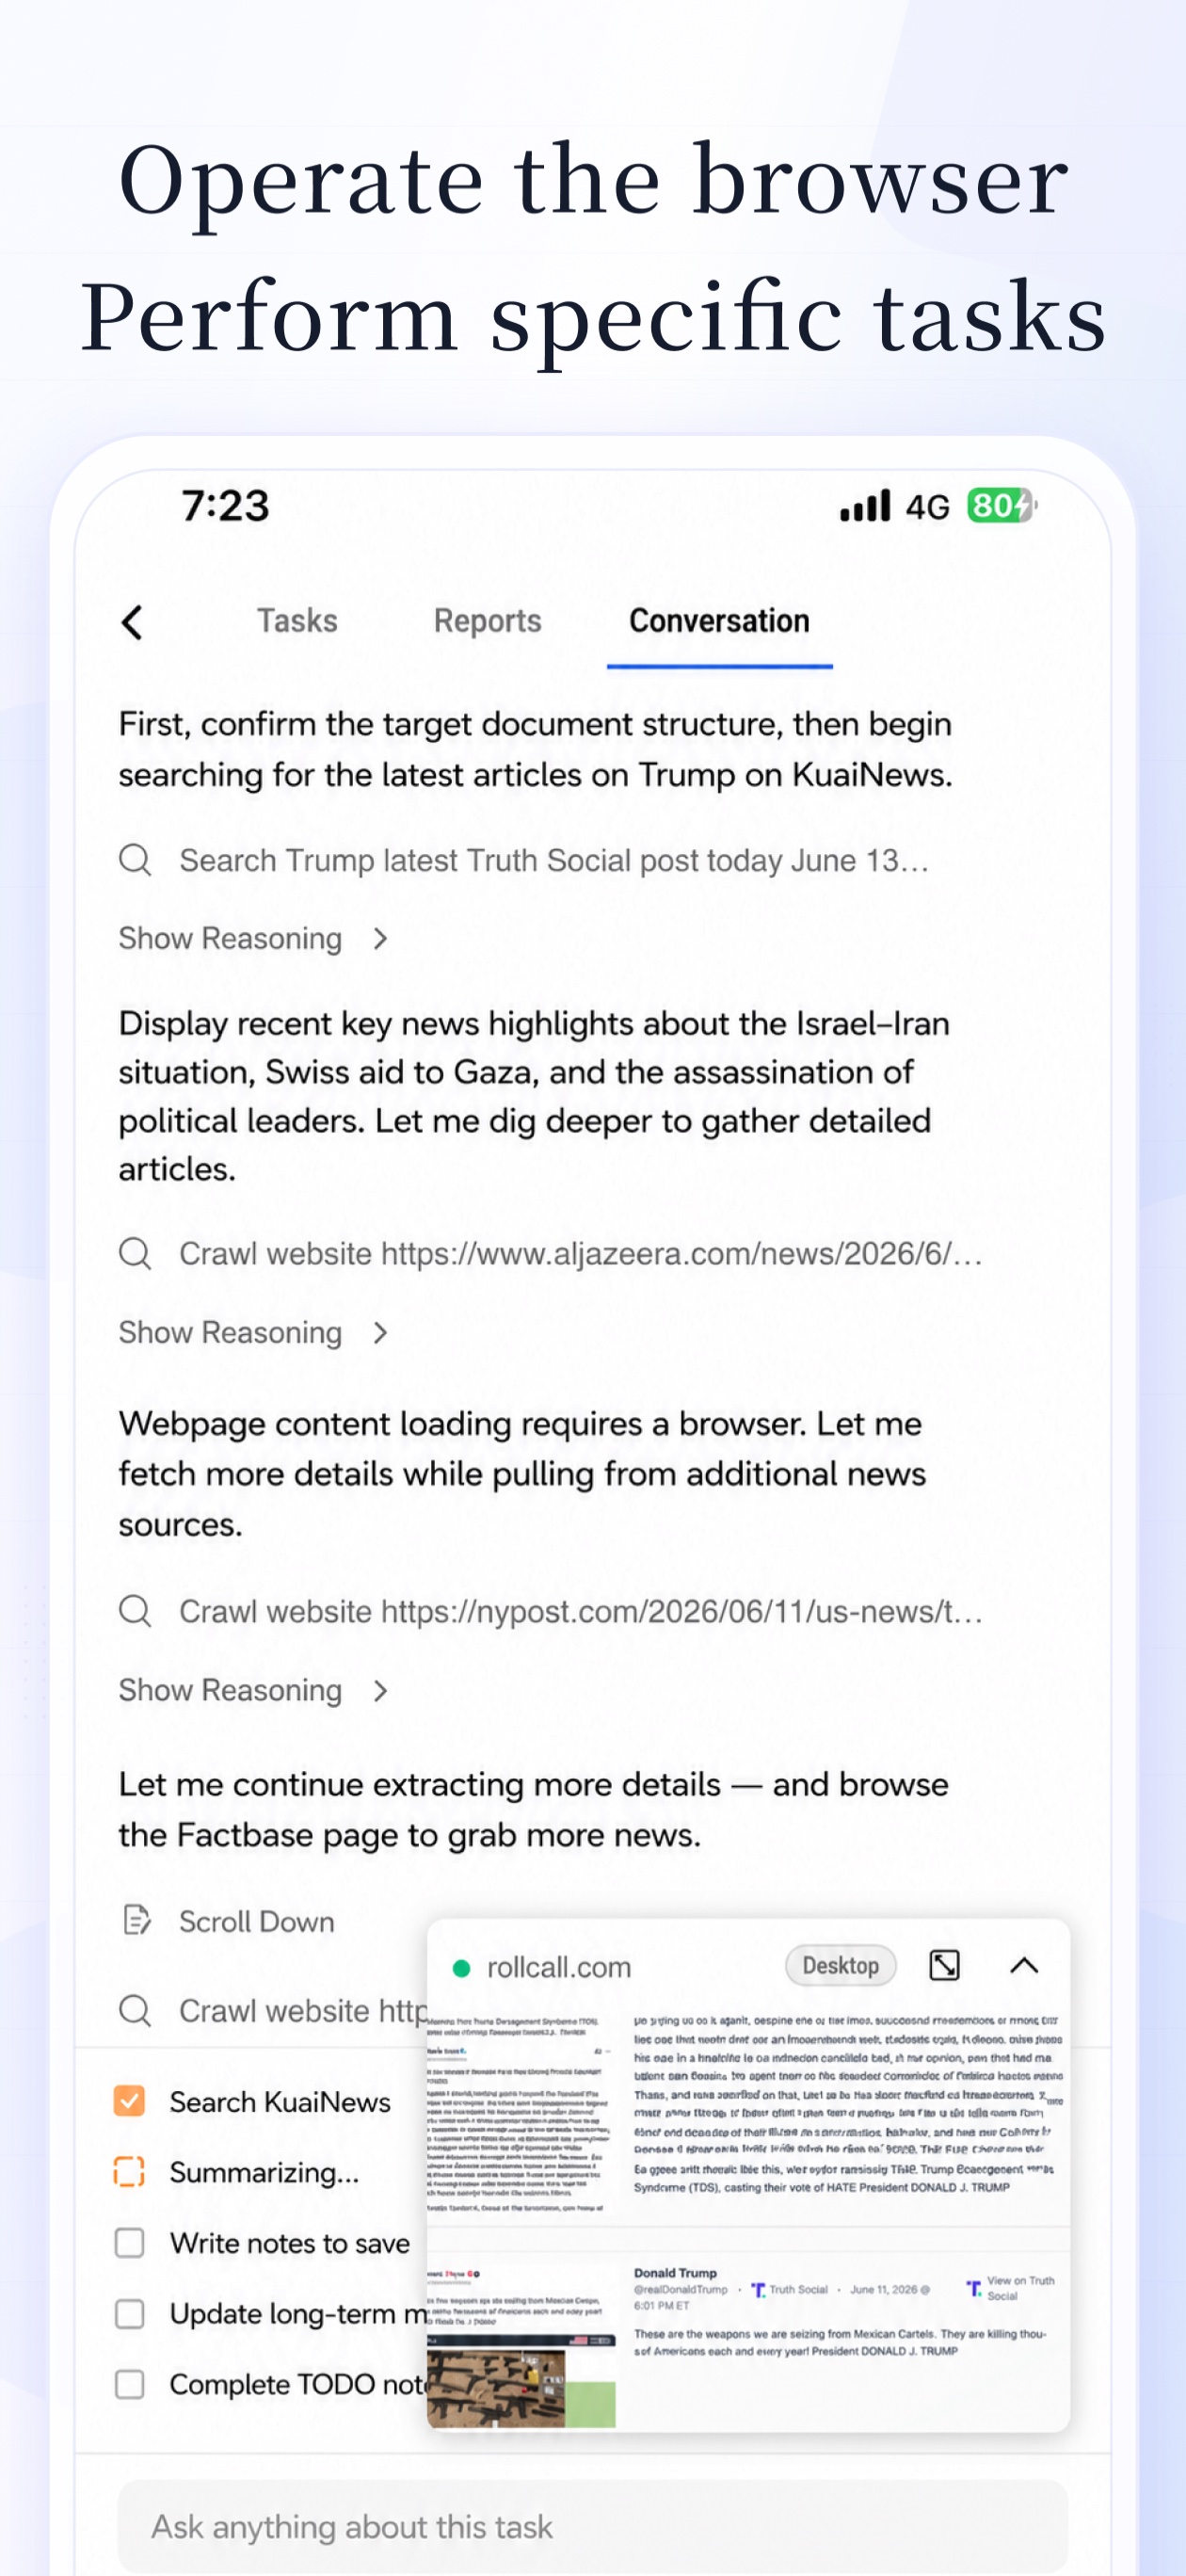
Task: Click the battery indicator in status bar
Action: 1001,506
